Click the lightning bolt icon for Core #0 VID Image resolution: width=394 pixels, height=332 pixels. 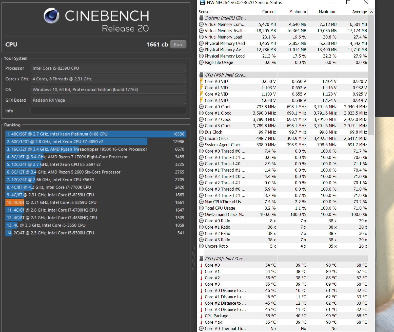tap(201, 81)
